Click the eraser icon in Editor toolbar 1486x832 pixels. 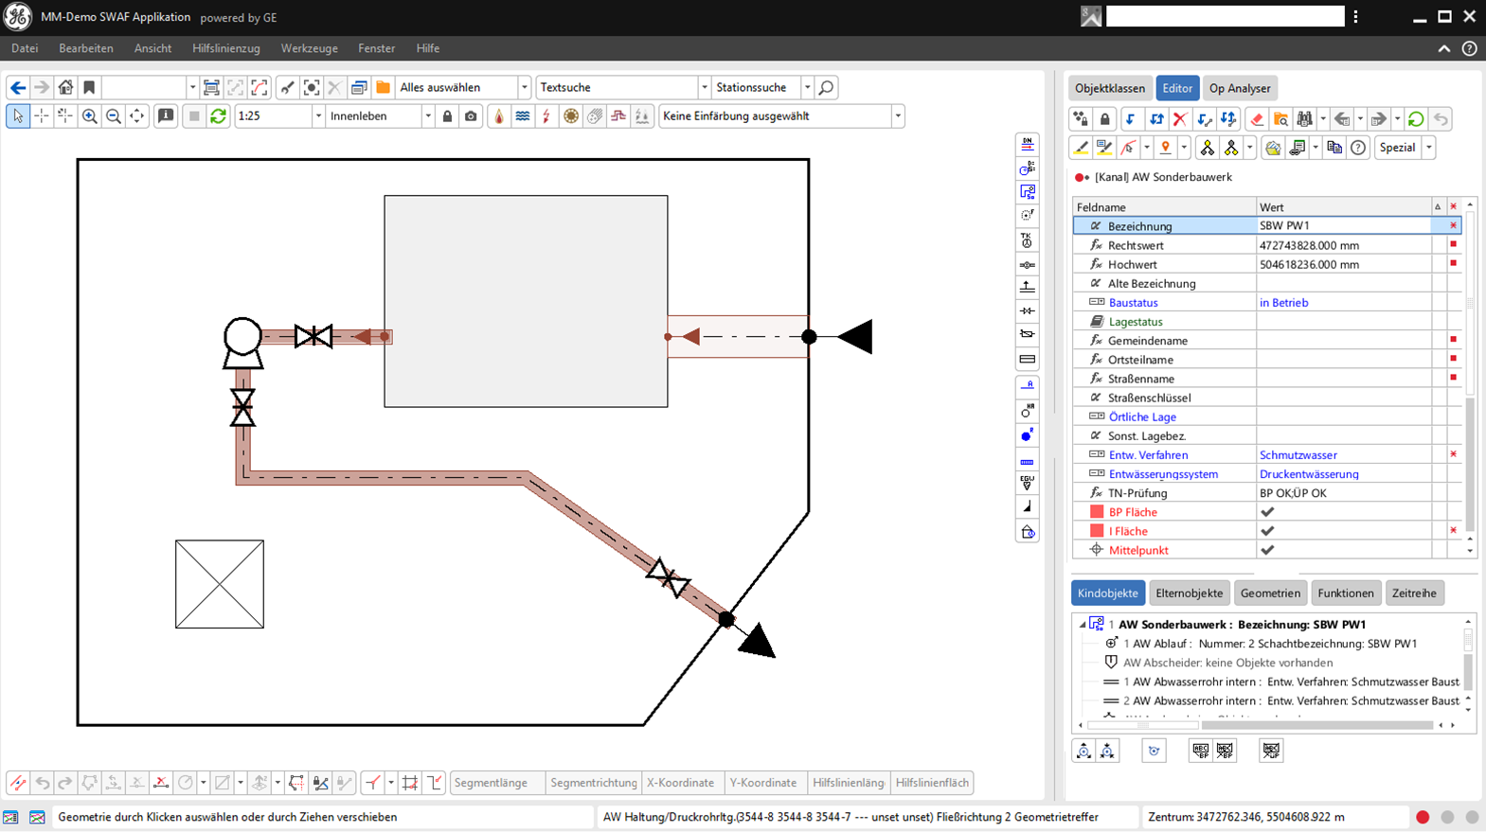tap(1257, 119)
